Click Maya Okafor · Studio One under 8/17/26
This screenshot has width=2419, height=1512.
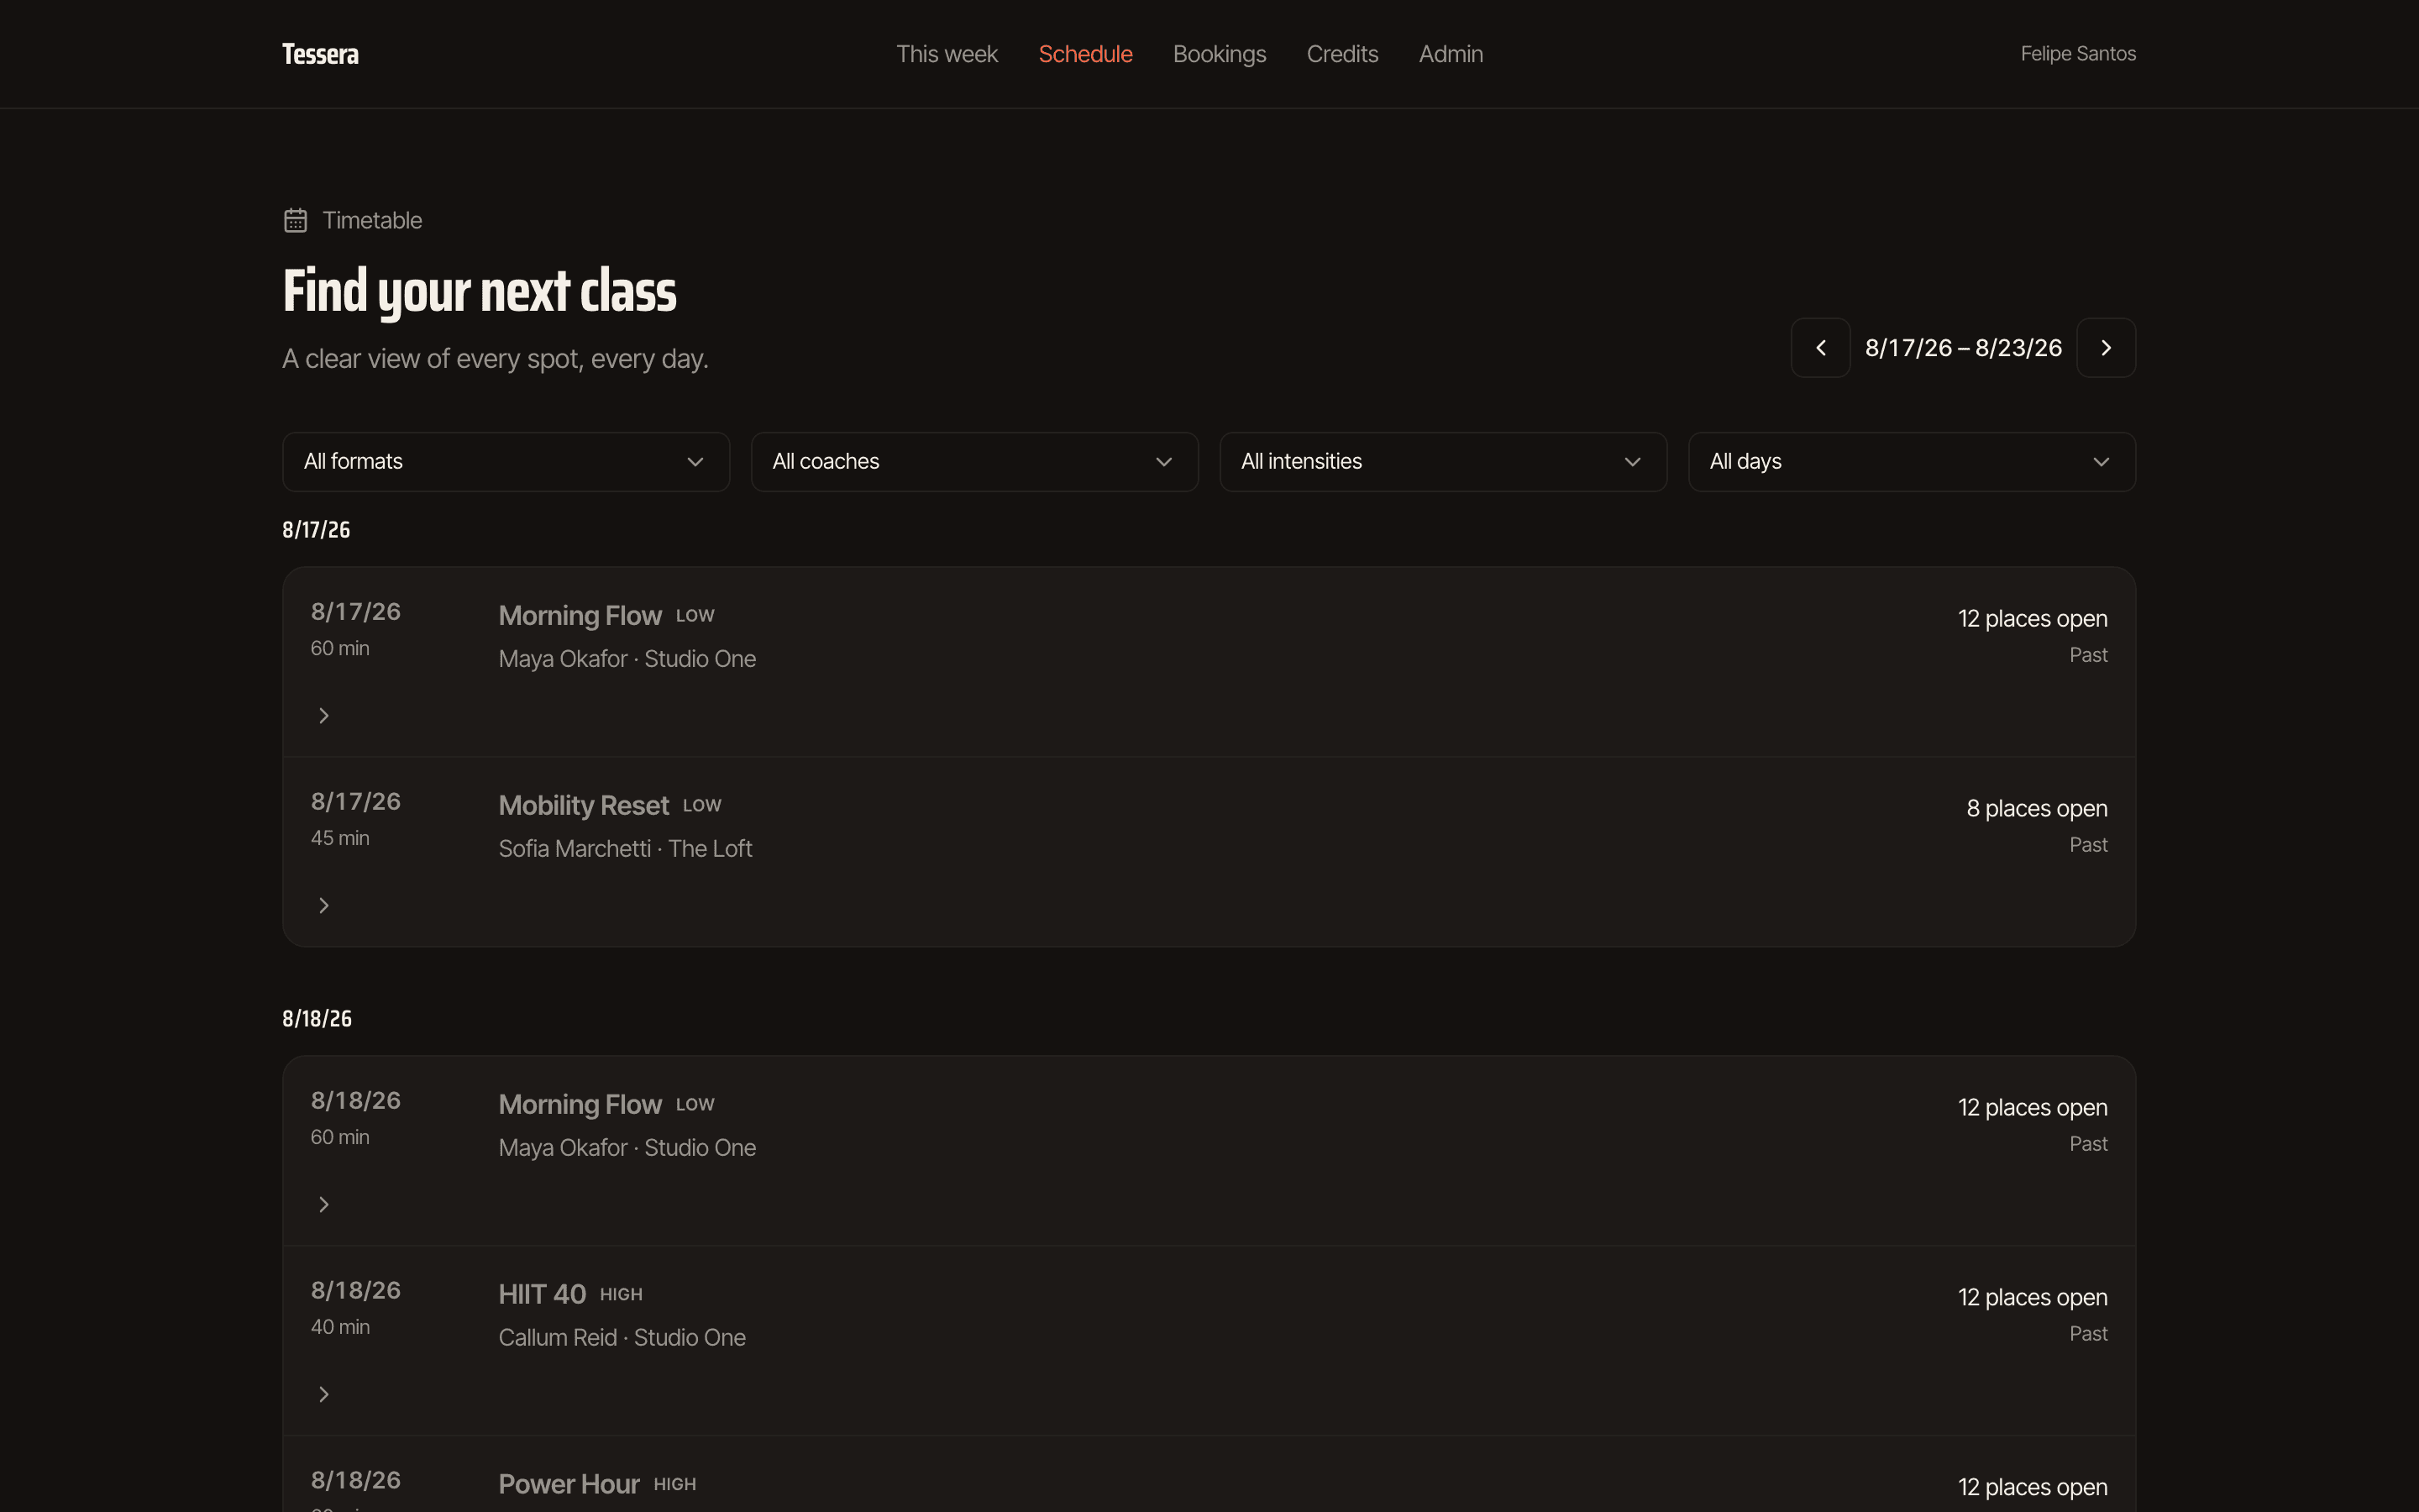627,659
